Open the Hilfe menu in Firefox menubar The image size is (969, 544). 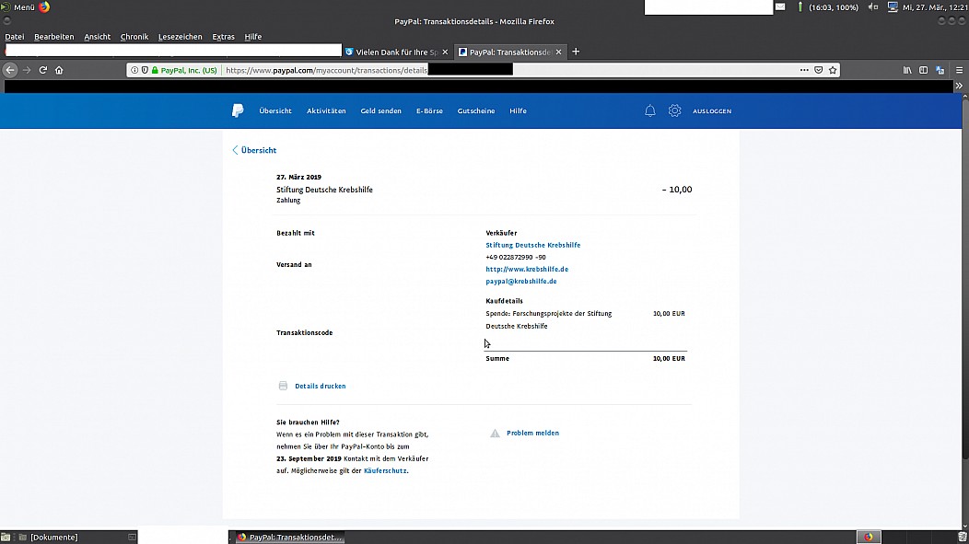pyautogui.click(x=252, y=37)
